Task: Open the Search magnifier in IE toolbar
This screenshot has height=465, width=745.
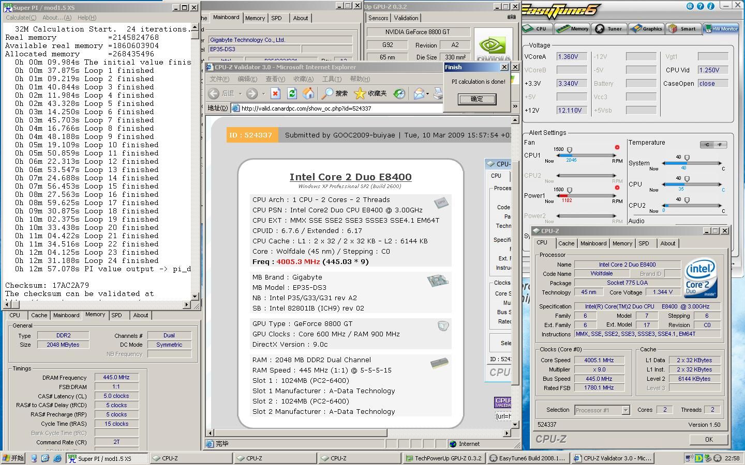Action: pos(327,94)
